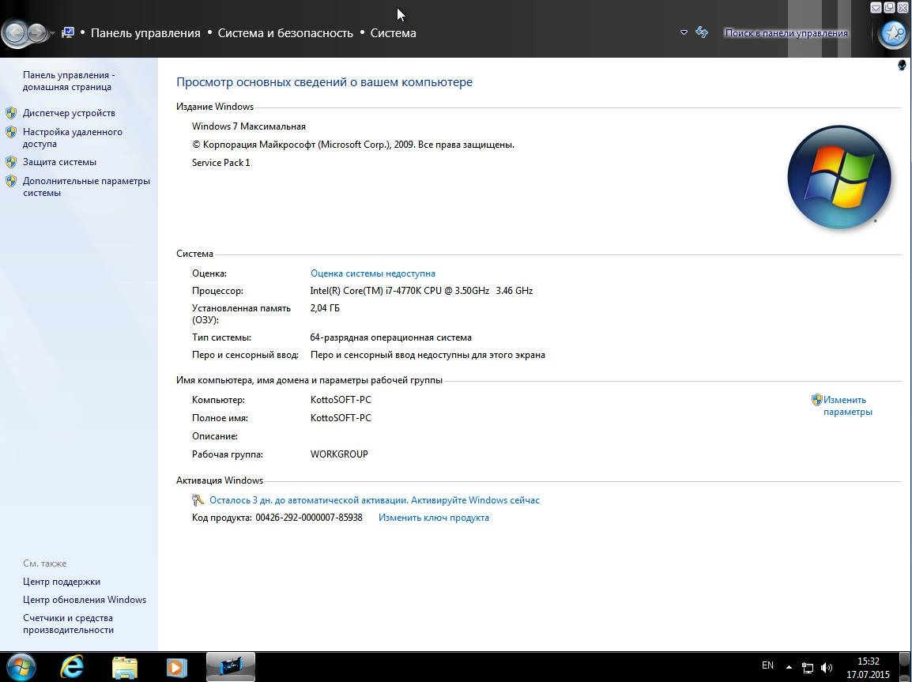Go to Панель управления breadcrumb
The width and height of the screenshot is (912, 682).
[x=145, y=33]
